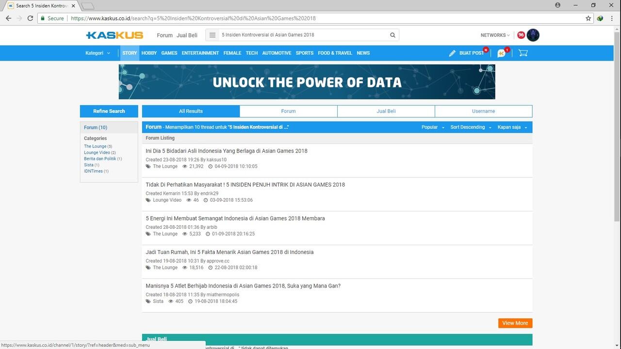The image size is (621, 349).
Task: Reload the page with refresh icon
Action: tap(30, 18)
